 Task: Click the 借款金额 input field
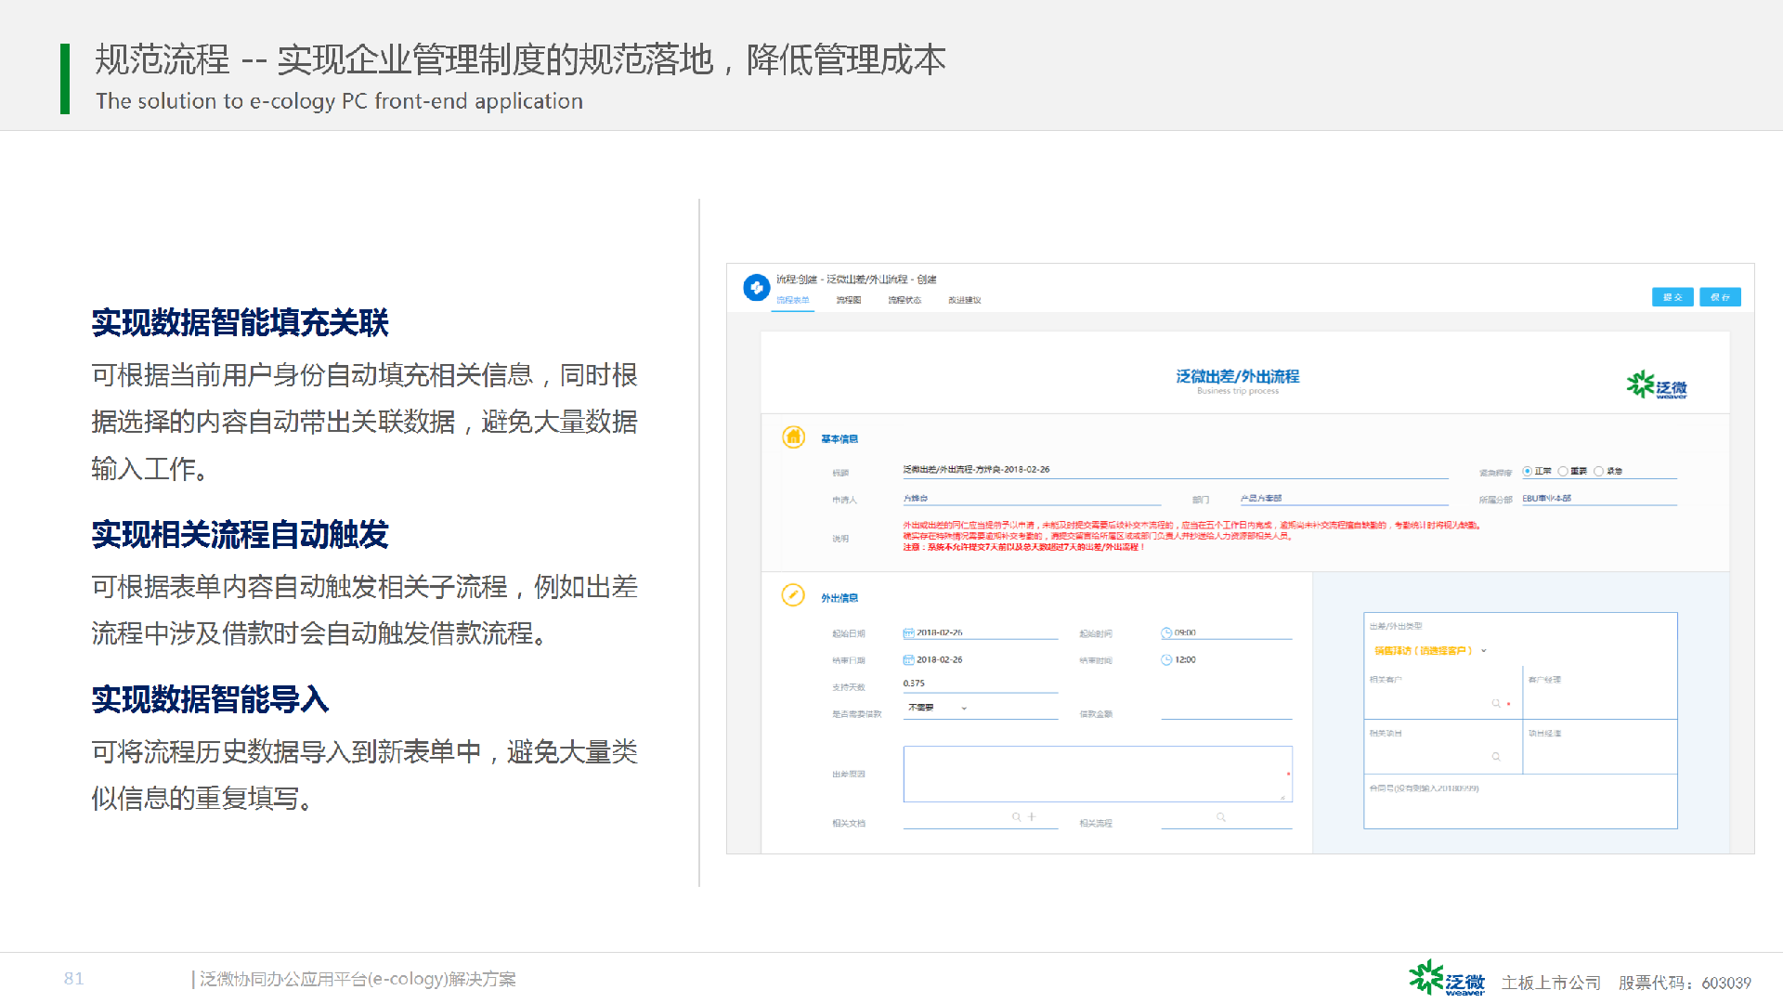(x=1226, y=711)
